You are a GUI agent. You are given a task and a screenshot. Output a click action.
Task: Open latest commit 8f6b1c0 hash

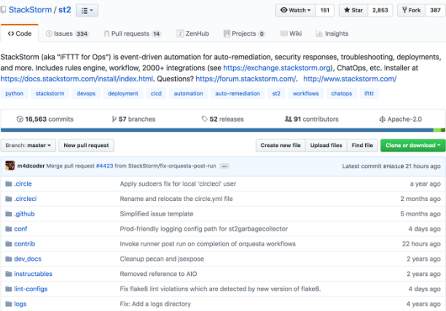(x=393, y=166)
